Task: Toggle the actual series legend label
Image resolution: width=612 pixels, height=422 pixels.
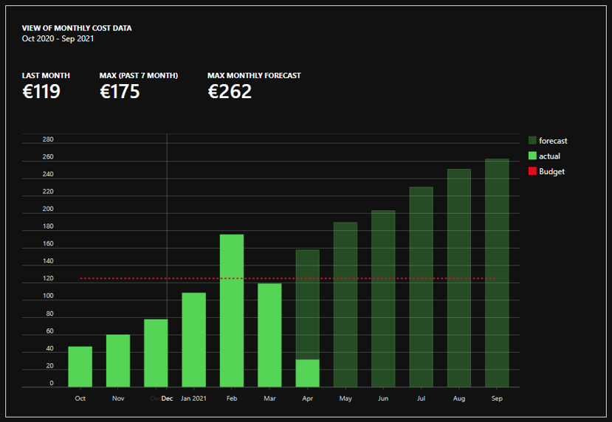Action: coord(549,156)
